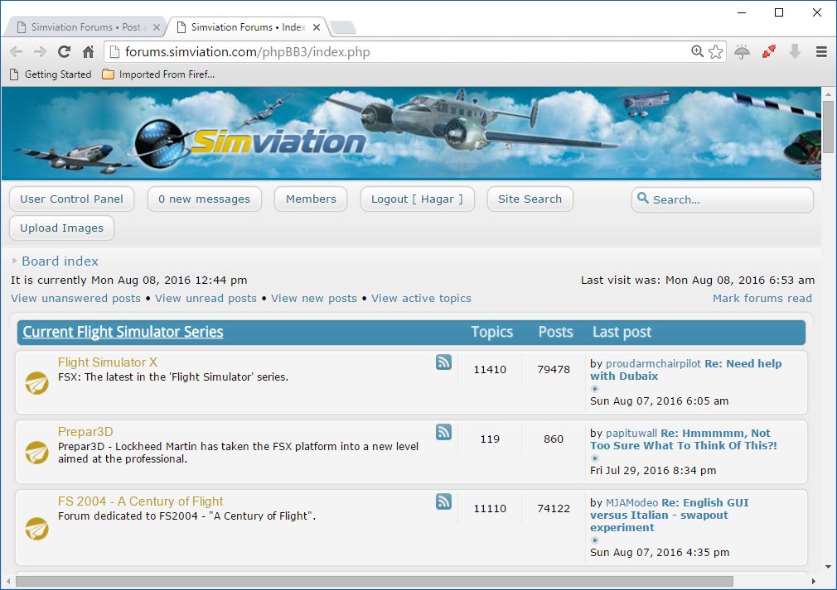
Task: Go to Board index link
Action: click(x=60, y=261)
